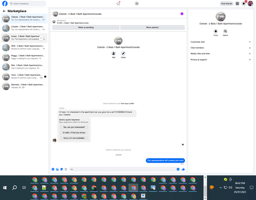Mute the conversation with the bell icon

tap(216, 31)
